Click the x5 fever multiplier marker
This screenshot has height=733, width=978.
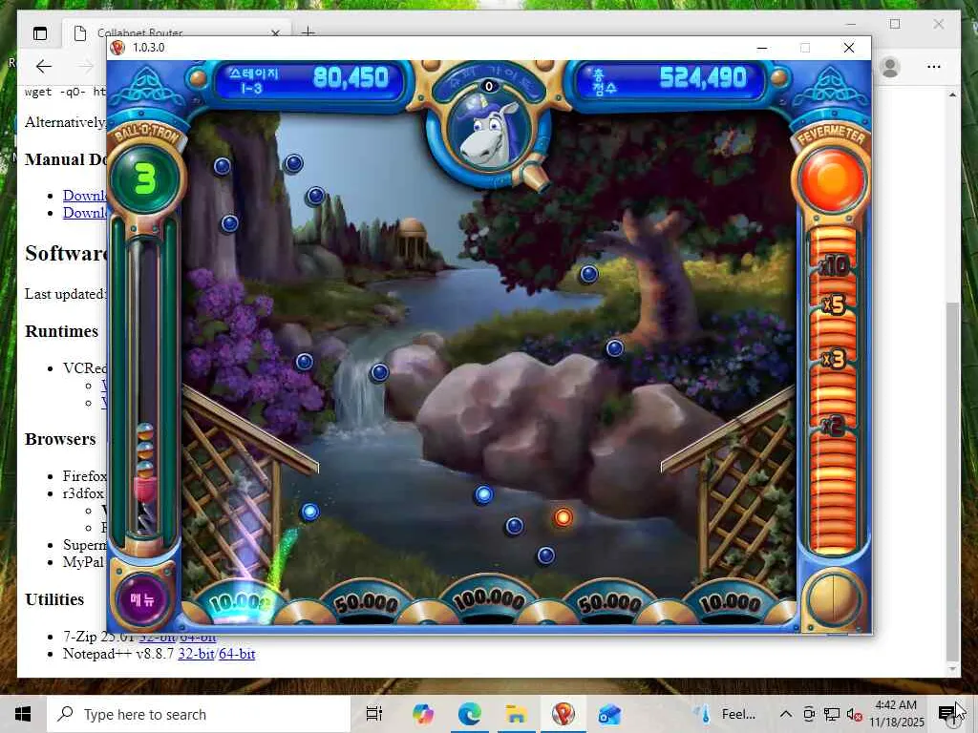pyautogui.click(x=834, y=304)
